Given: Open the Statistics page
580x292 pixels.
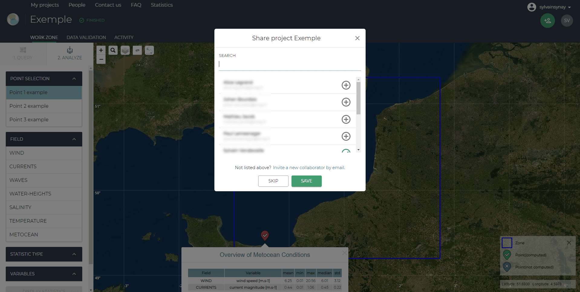Looking at the screenshot, I should tap(162, 5).
